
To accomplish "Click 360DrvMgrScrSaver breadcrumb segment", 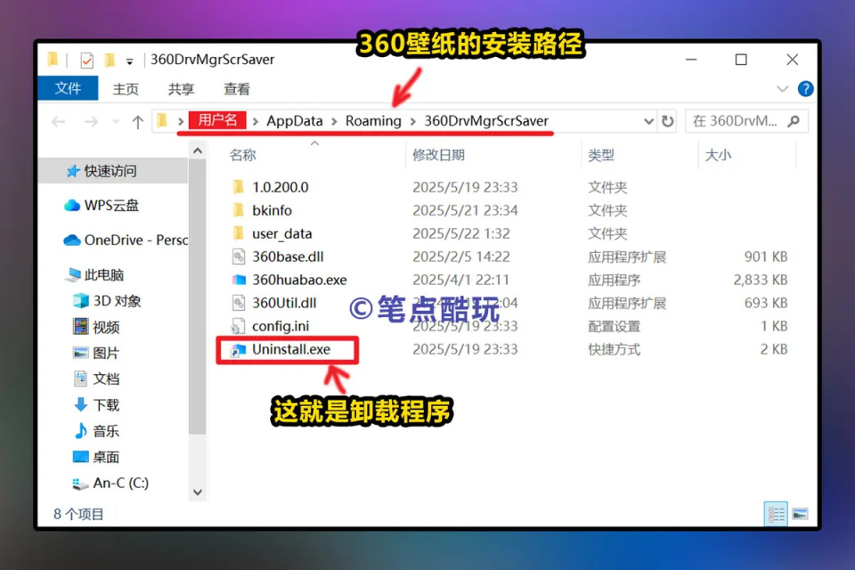I will (486, 120).
